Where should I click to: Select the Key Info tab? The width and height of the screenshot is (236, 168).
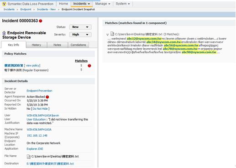(14, 45)
